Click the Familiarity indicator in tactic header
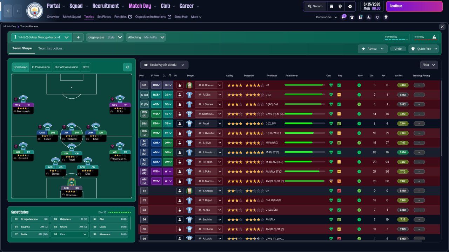 (x=396, y=37)
